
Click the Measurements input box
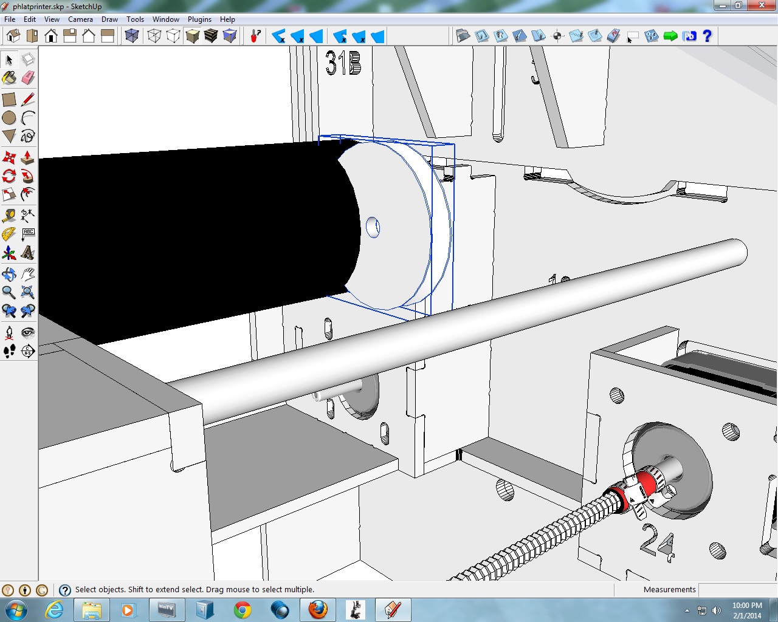(737, 590)
